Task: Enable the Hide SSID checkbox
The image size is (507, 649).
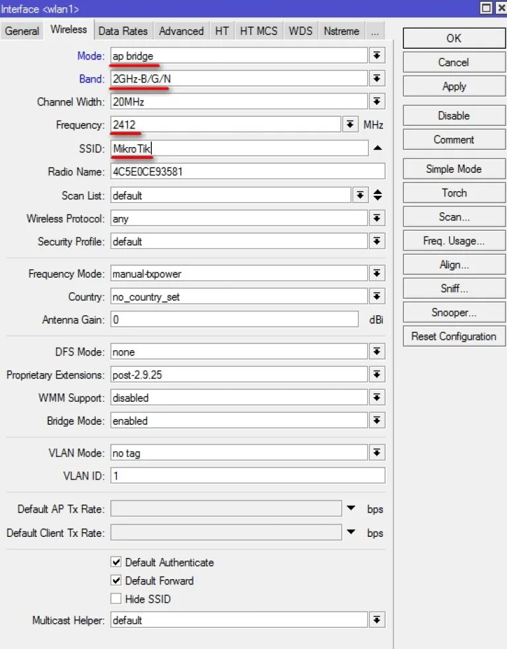Action: coord(116,600)
